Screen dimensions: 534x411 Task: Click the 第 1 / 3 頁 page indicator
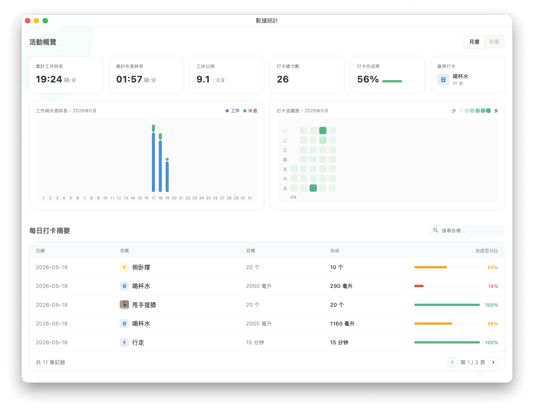[x=473, y=362]
